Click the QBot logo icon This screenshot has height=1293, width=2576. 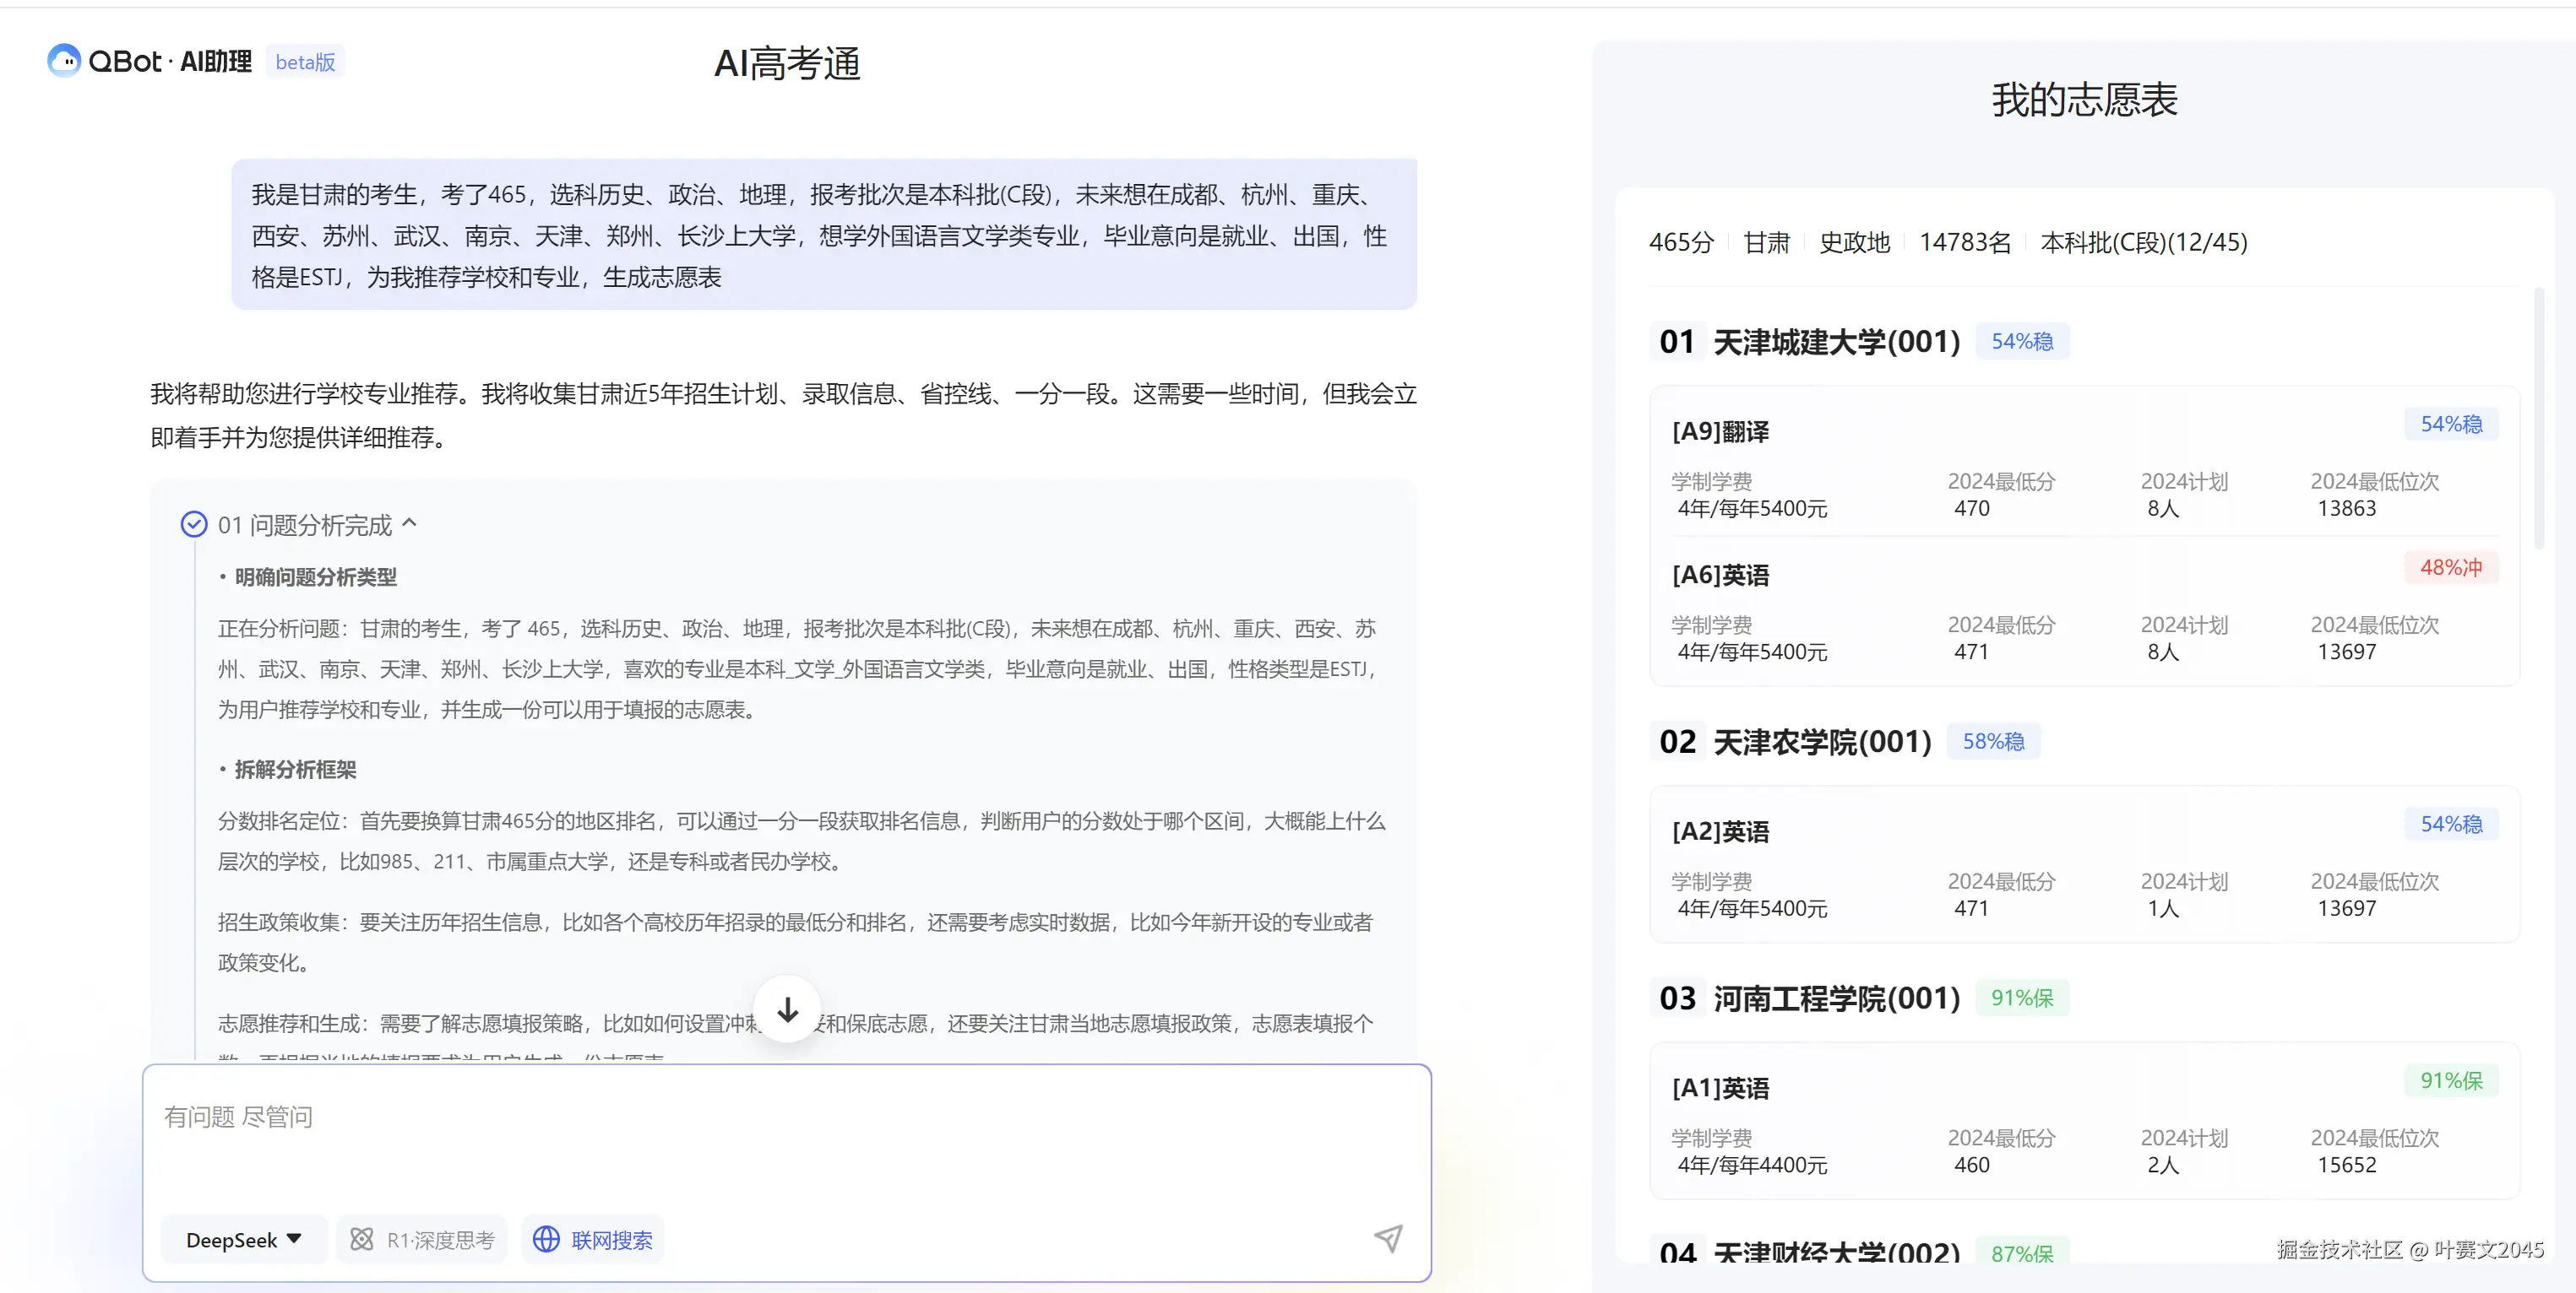coord(64,61)
